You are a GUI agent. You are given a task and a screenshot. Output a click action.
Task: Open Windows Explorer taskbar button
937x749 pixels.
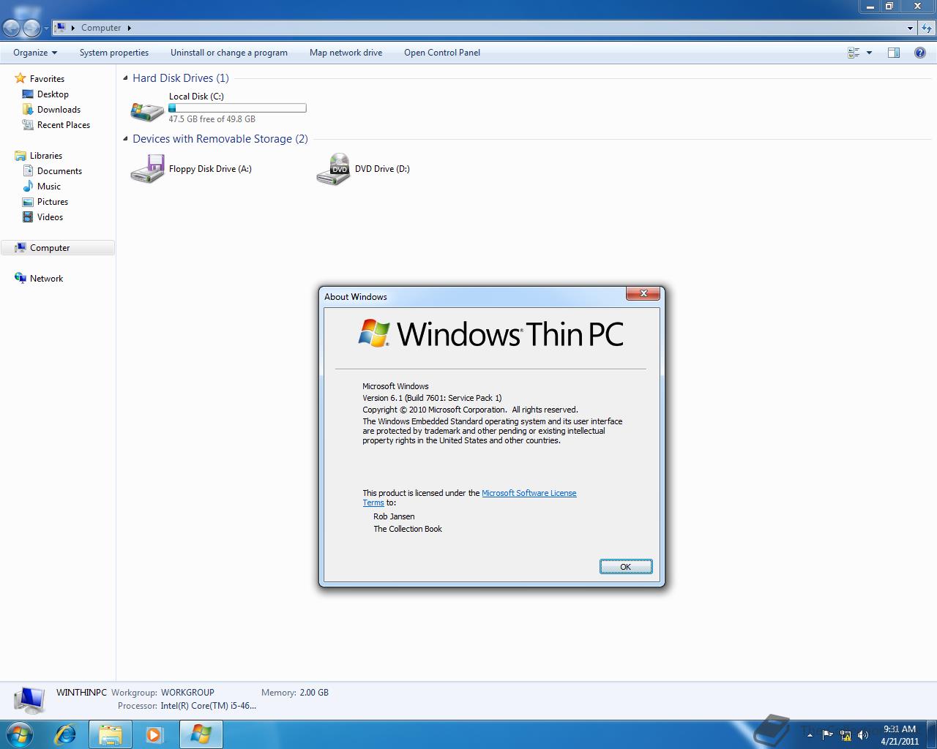pyautogui.click(x=111, y=734)
